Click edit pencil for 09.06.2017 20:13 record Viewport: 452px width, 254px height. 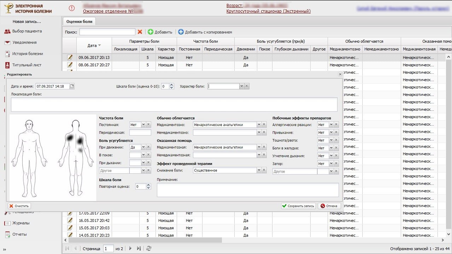70,58
